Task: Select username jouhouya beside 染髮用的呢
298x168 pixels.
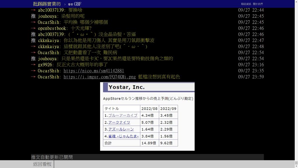Action: pyautogui.click(x=47, y=16)
